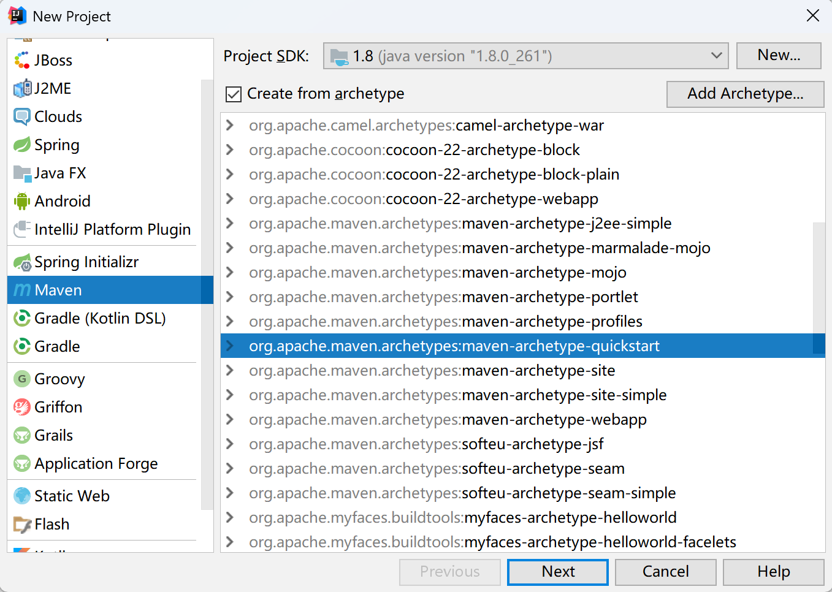832x592 pixels.
Task: Click the Application Forge icon
Action: point(22,463)
